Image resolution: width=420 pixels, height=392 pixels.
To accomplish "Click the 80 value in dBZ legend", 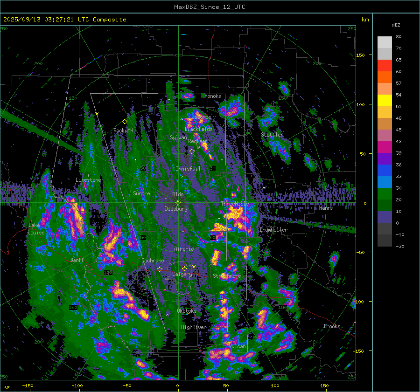I will click(399, 37).
